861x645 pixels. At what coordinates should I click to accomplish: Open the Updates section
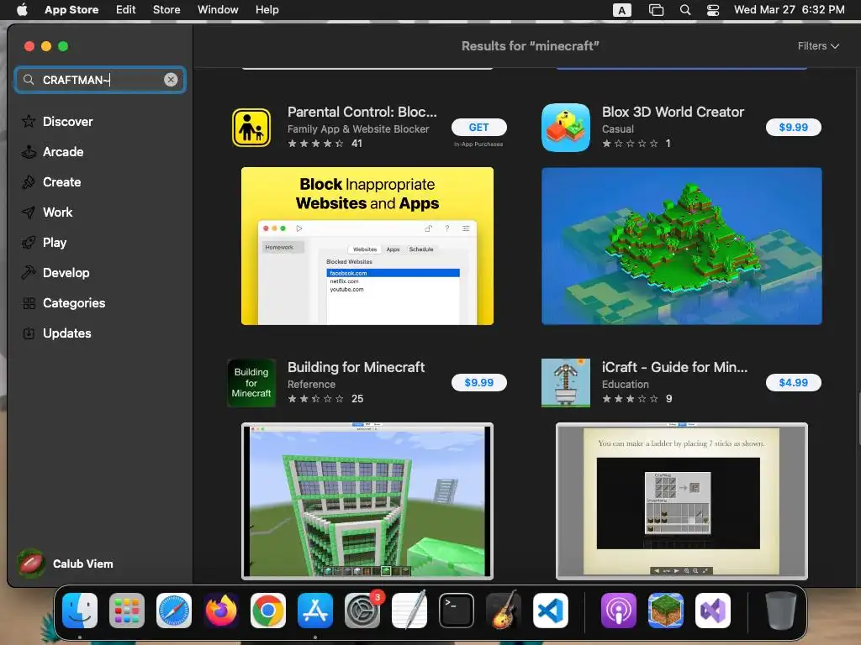(x=56, y=333)
